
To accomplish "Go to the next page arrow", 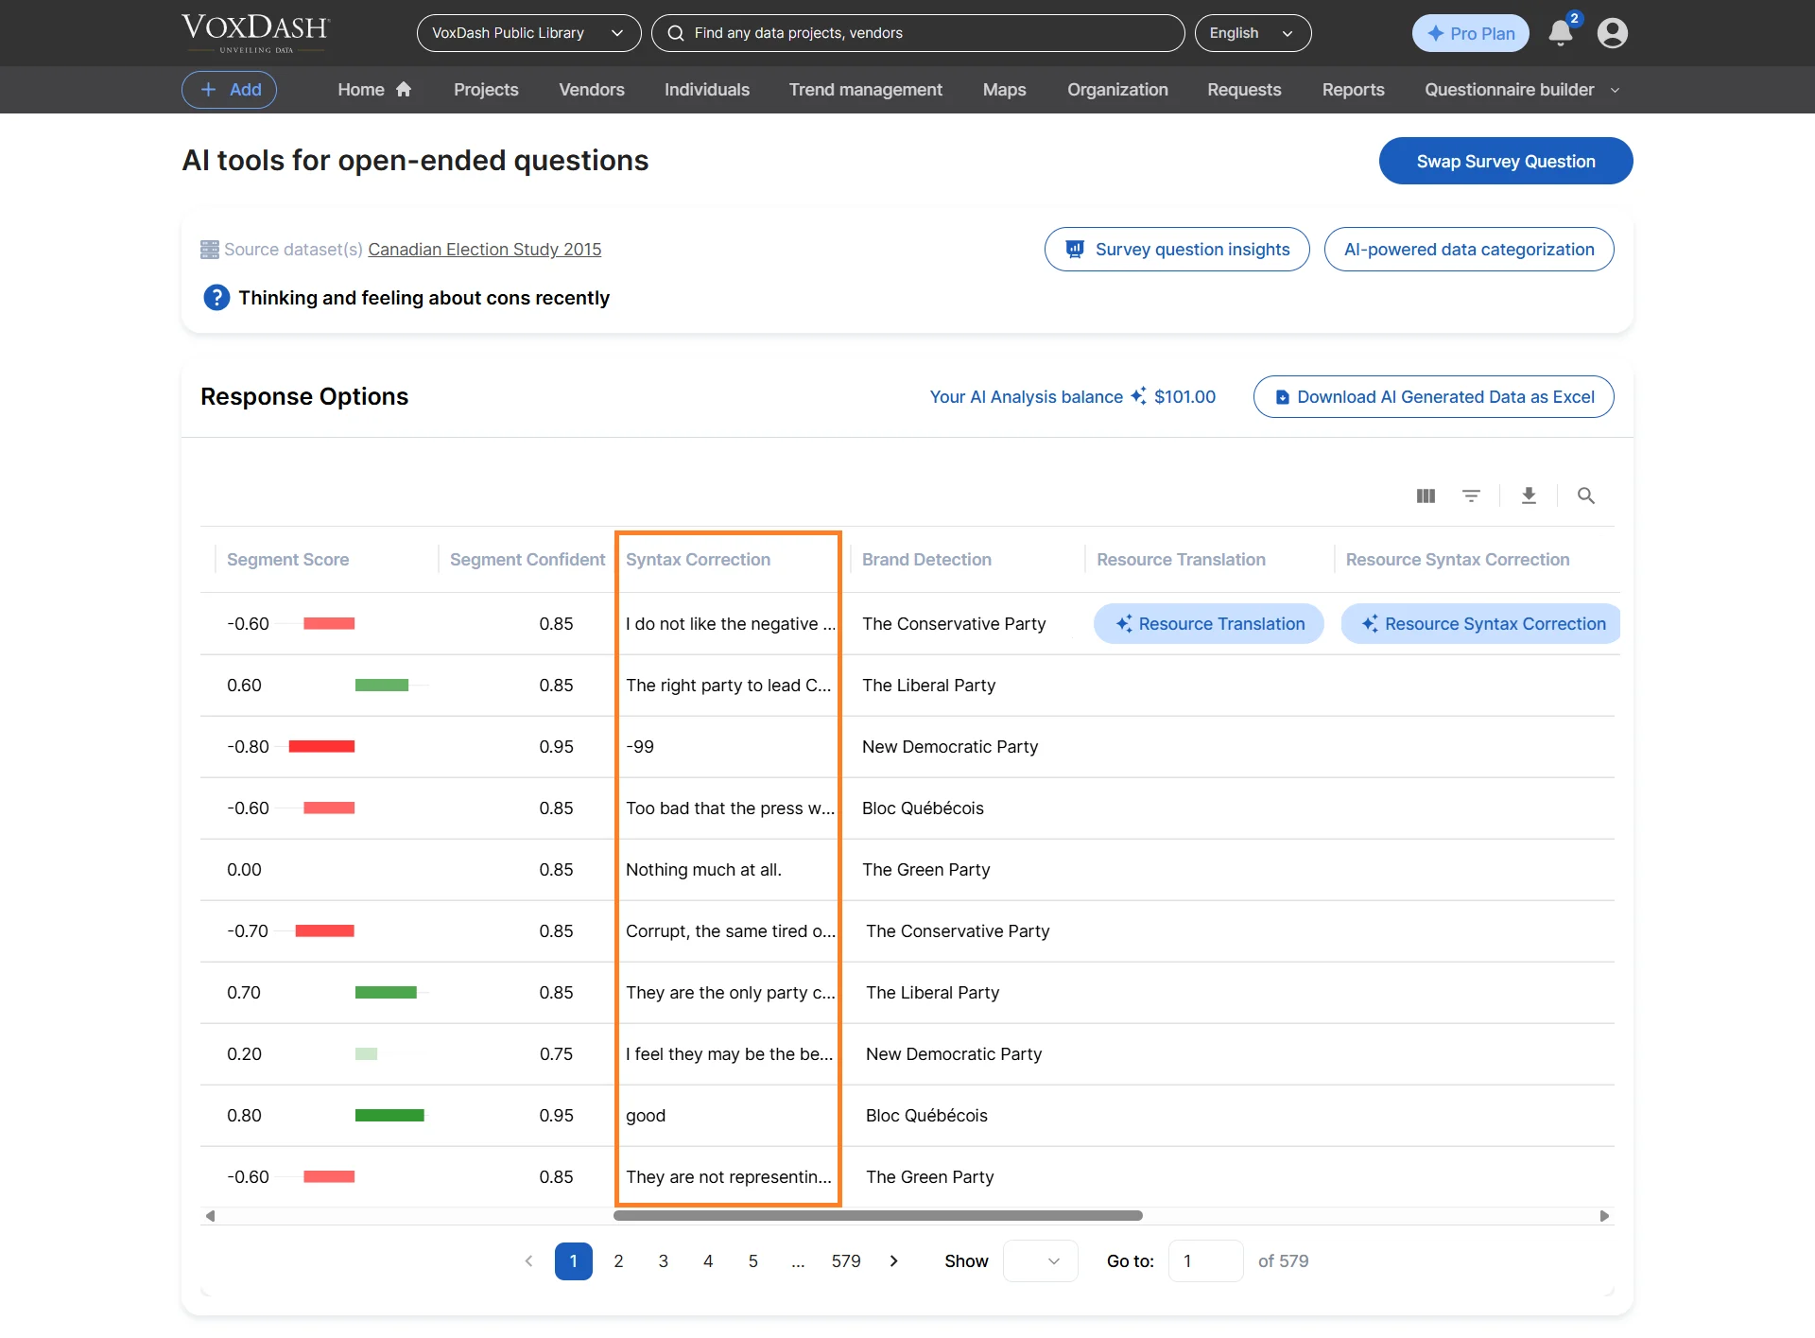I will 893,1260.
